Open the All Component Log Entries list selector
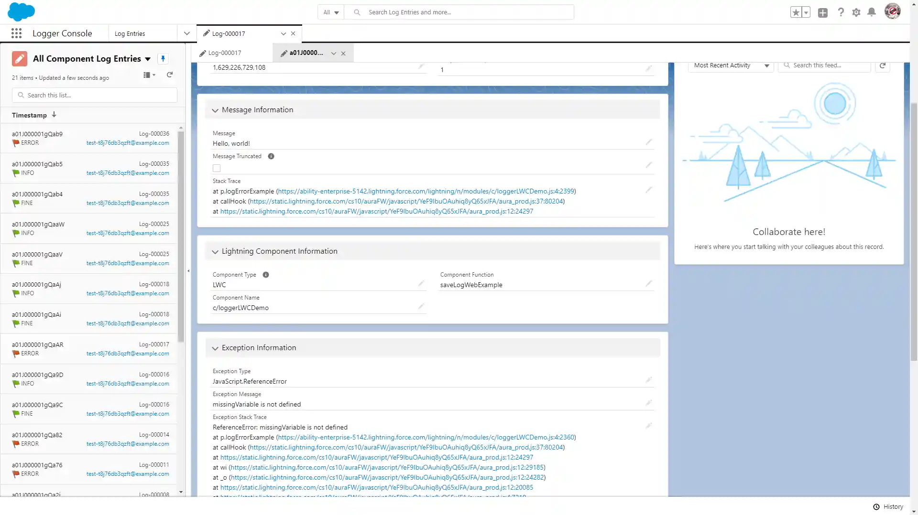 pos(148,59)
